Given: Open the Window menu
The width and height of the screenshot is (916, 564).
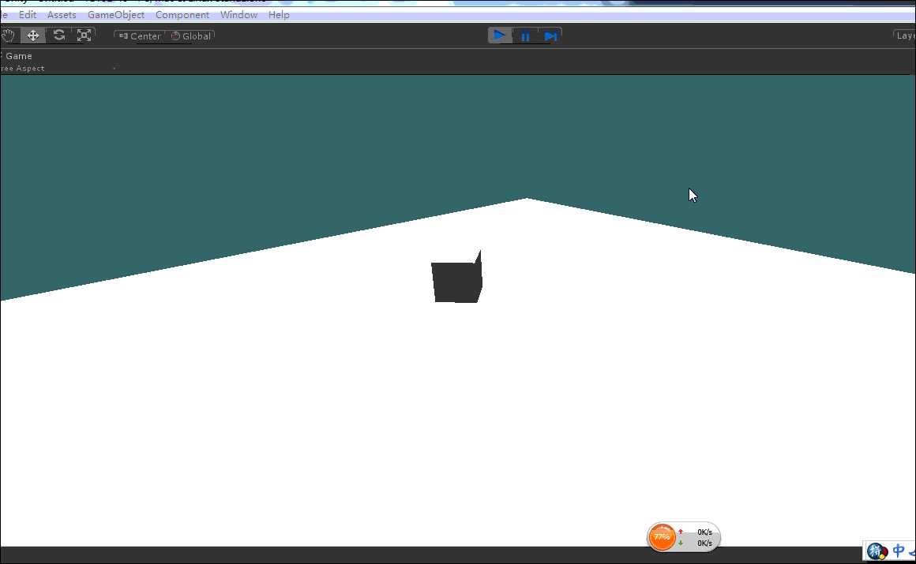Looking at the screenshot, I should [x=238, y=15].
